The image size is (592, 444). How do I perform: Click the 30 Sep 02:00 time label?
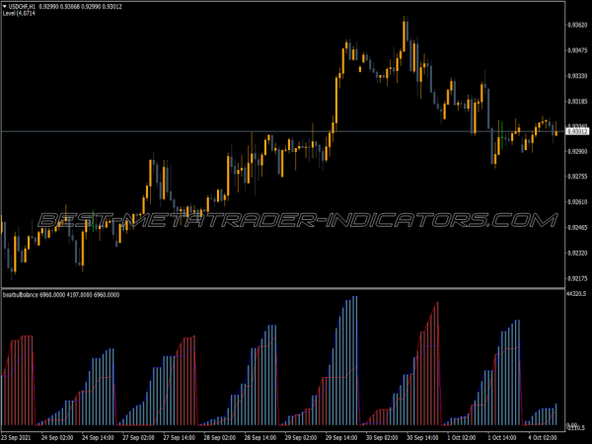(382, 437)
